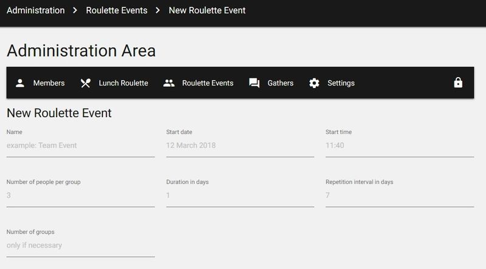Open the Settings menu label

pyautogui.click(x=341, y=83)
